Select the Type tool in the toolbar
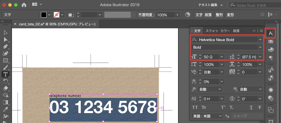Image resolution: width=281 pixels, height=123 pixels. (x=5, y=74)
